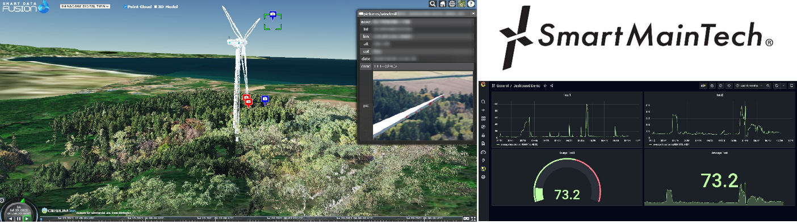
Task: Click Grafana add panel button
Action: (703, 85)
